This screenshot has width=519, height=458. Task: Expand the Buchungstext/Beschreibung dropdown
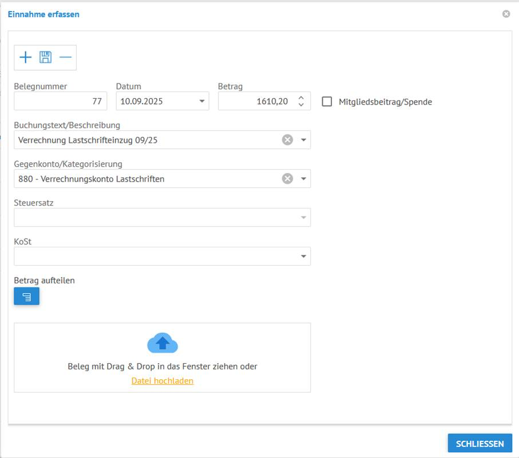(303, 140)
